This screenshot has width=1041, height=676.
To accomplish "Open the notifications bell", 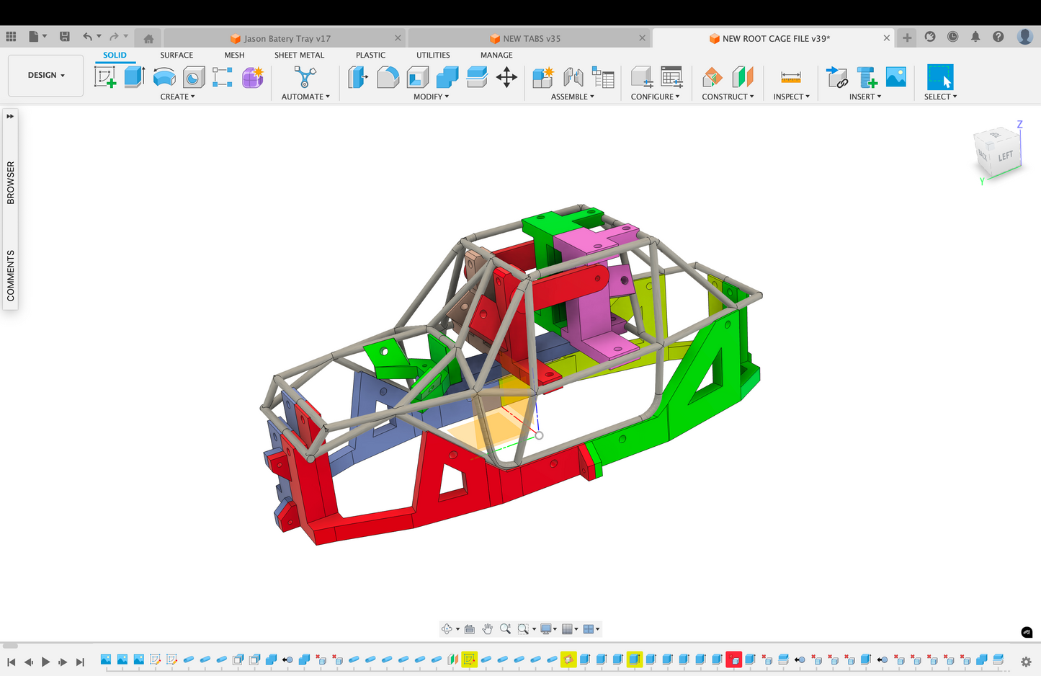I will point(975,37).
